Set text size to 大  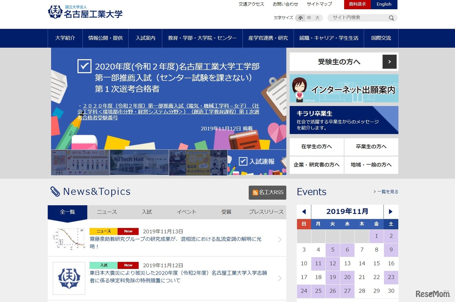click(317, 18)
